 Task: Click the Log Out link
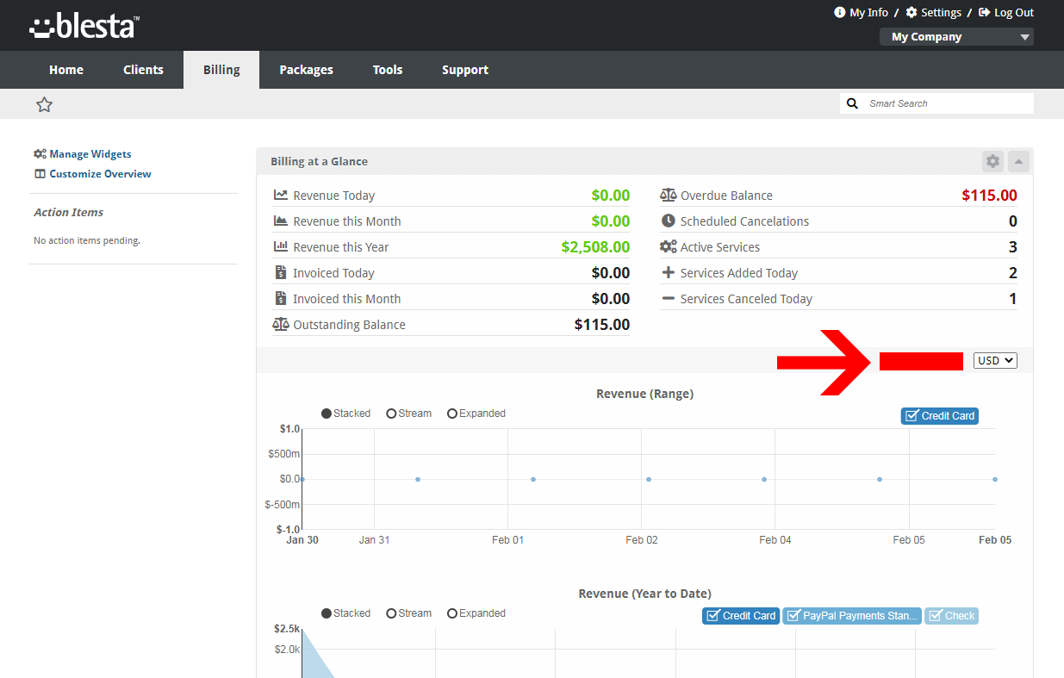pyautogui.click(x=1014, y=13)
